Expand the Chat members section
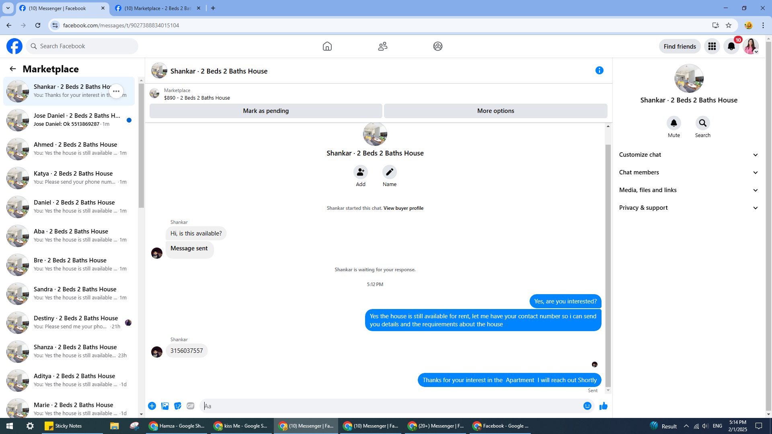The height and width of the screenshot is (434, 772). [x=688, y=172]
